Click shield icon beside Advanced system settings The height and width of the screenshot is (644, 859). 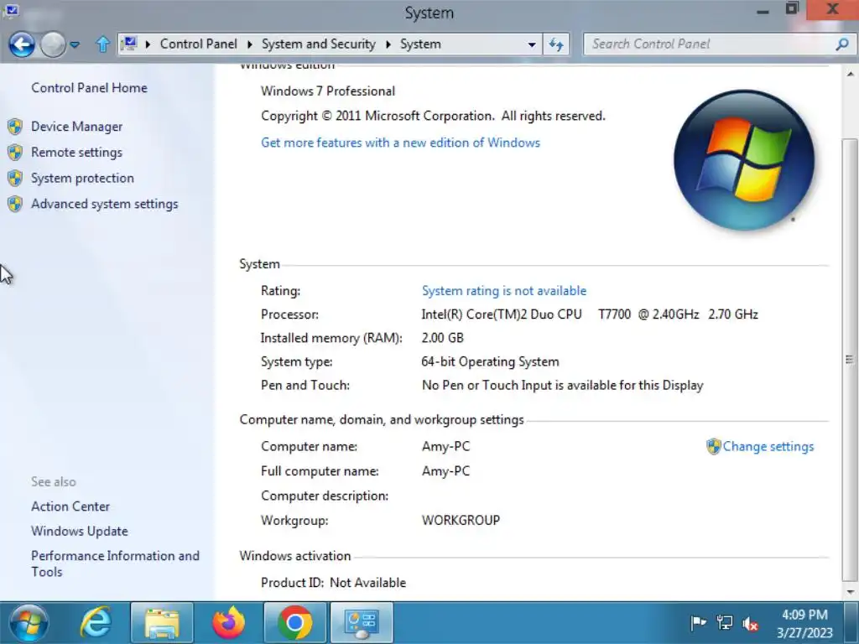(x=15, y=204)
